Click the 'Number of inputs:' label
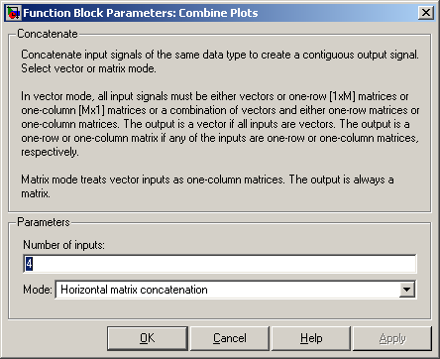440x359 pixels. [x=63, y=245]
